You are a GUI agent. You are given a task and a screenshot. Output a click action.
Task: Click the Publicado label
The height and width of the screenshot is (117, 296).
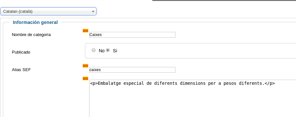pyautogui.click(x=21, y=52)
